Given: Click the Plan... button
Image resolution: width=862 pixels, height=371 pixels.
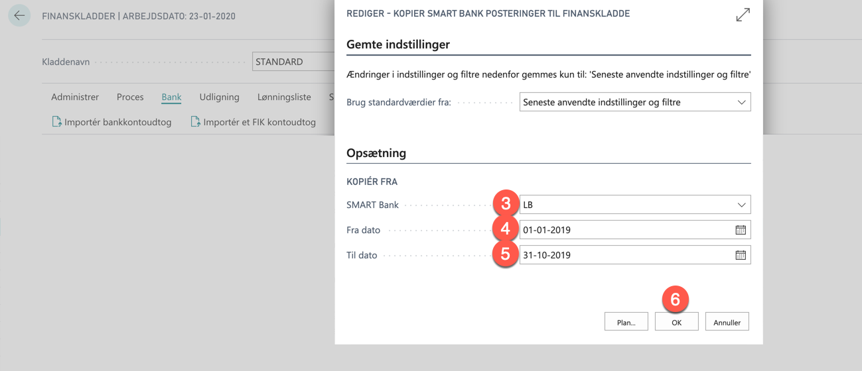Looking at the screenshot, I should (x=626, y=322).
